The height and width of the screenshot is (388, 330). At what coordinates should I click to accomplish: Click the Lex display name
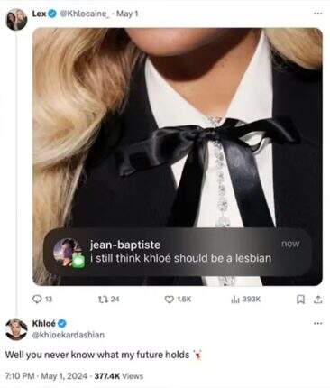pyautogui.click(x=39, y=14)
